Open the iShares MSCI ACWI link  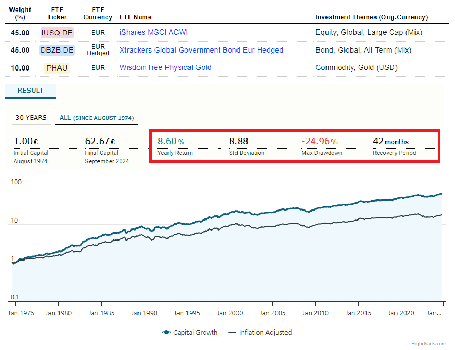(x=153, y=32)
